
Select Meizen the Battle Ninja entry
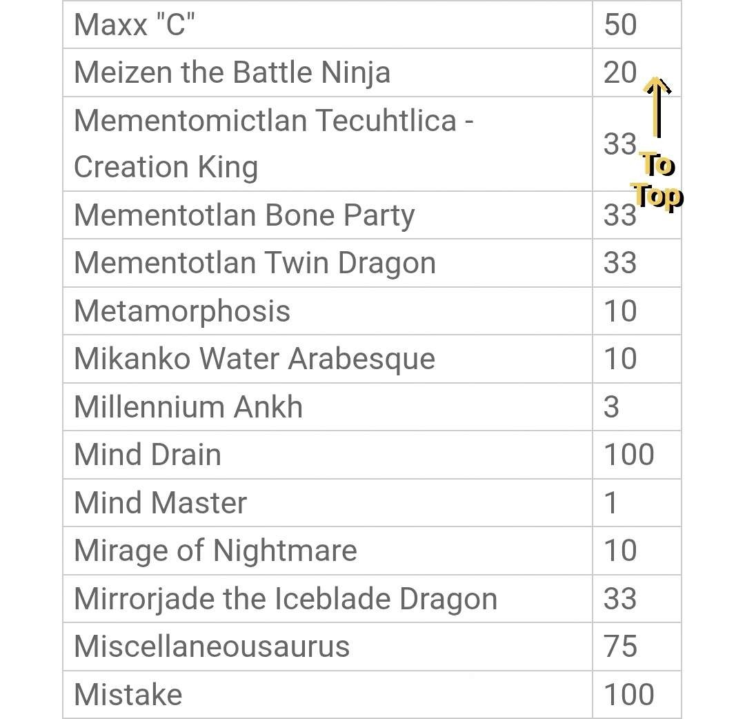[232, 72]
